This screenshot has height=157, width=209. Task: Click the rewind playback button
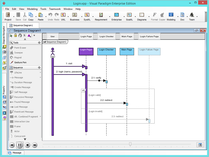[12, 145]
